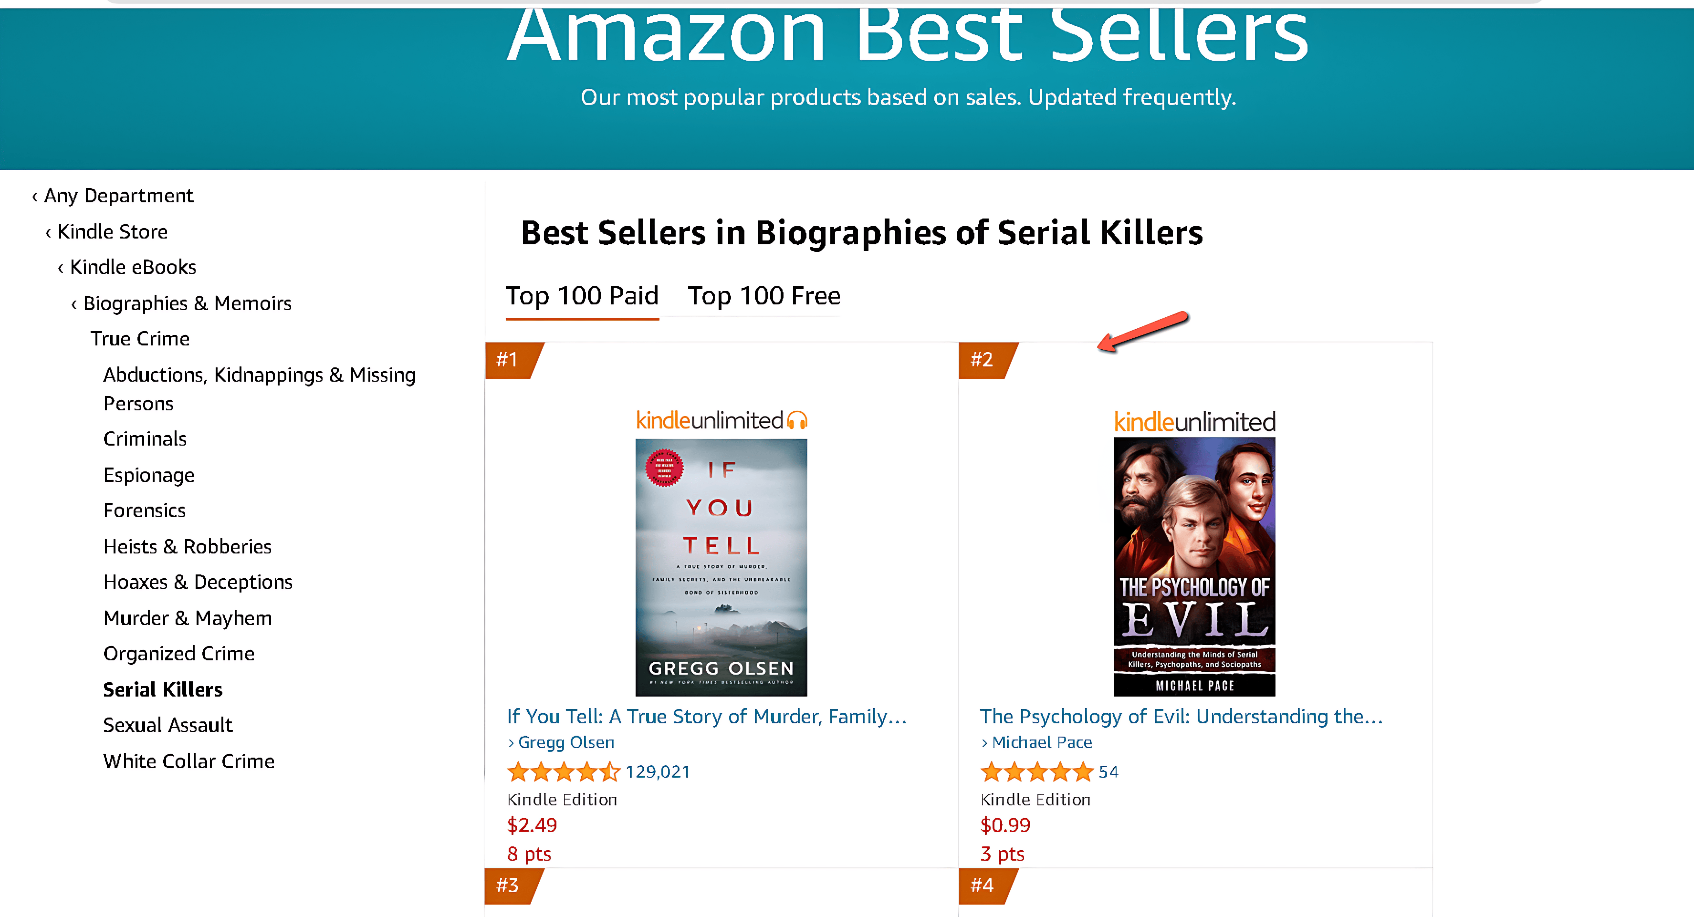Click the Kindle Unlimited logo above Psychology of Evil

[x=1194, y=421]
